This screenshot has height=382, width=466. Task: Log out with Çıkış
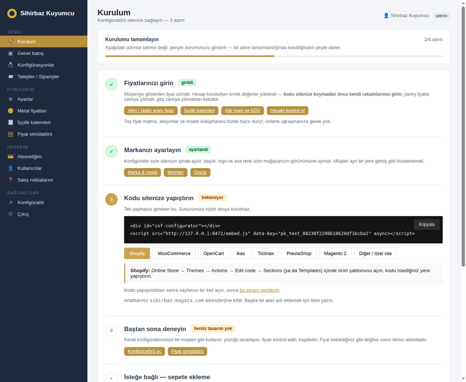coord(44,214)
